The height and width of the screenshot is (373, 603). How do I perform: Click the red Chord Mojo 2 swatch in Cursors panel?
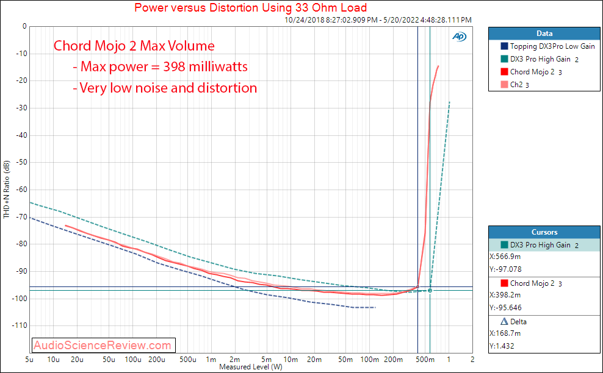504,283
